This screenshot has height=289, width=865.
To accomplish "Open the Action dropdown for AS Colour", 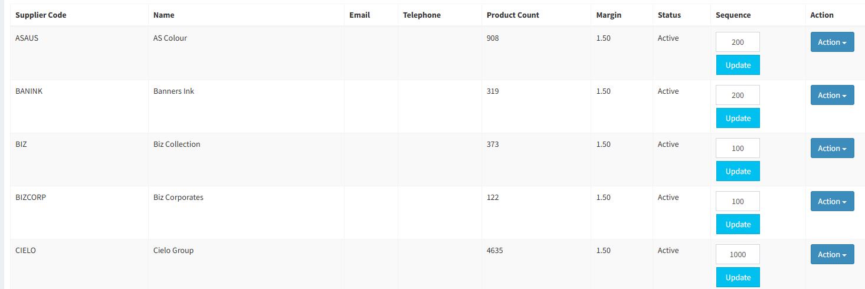I will 832,42.
